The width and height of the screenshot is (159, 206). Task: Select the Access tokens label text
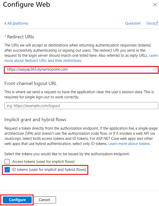pyautogui.click(x=44, y=162)
